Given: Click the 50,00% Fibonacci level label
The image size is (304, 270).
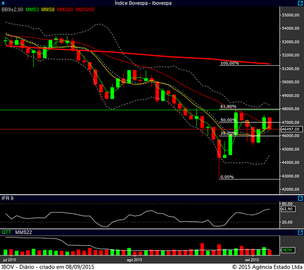Looking at the screenshot, I should [228, 120].
